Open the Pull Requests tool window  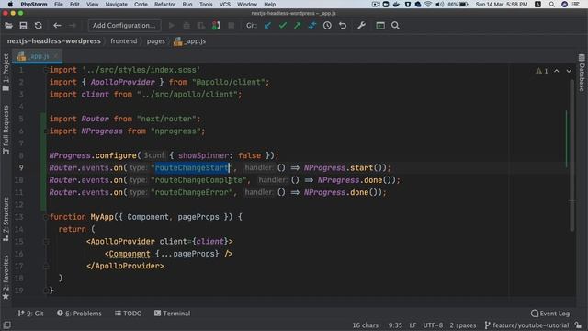tap(6, 130)
